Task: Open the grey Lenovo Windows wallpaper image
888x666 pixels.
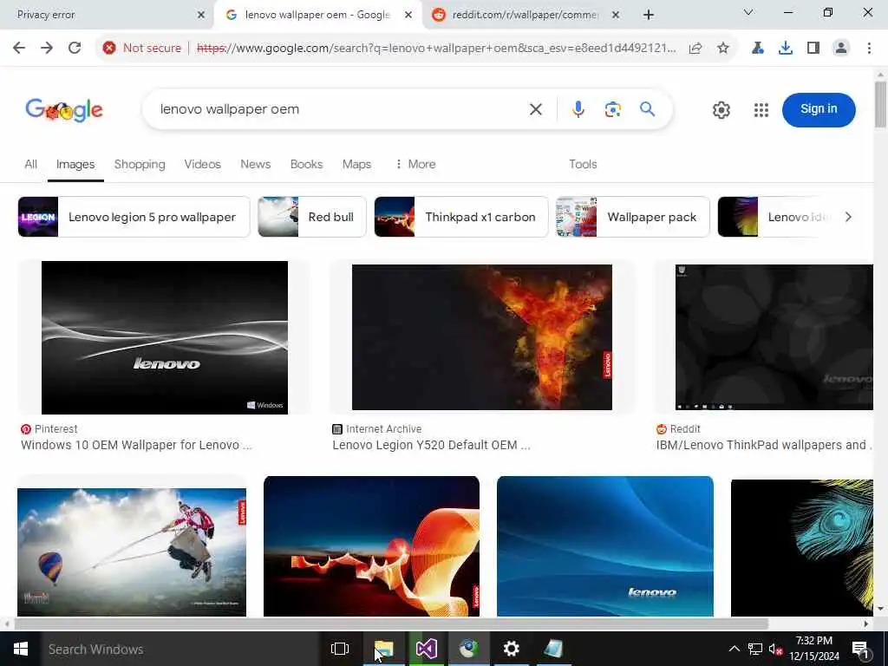Action: pos(164,337)
